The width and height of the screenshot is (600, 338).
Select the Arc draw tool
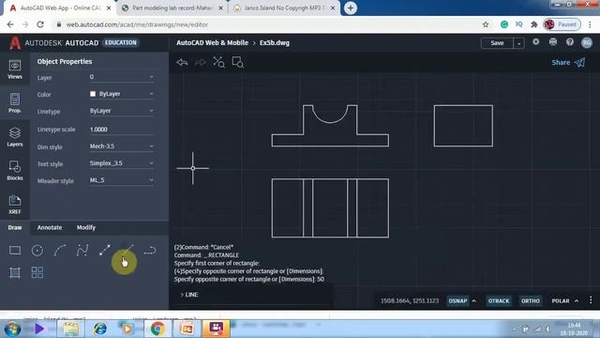60,251
